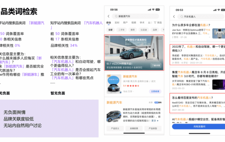Select the 品牌 filter chip
The width and height of the screenshot is (225, 142).
point(155,30)
